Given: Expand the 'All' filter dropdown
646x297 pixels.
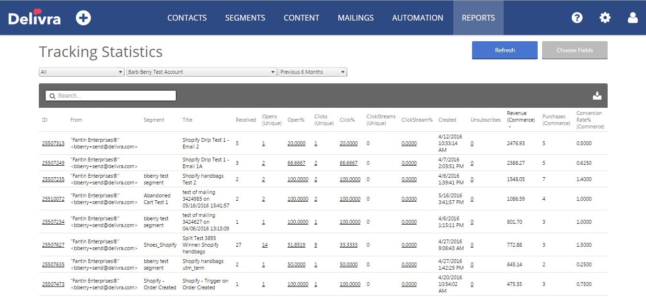Looking at the screenshot, I should coord(81,72).
